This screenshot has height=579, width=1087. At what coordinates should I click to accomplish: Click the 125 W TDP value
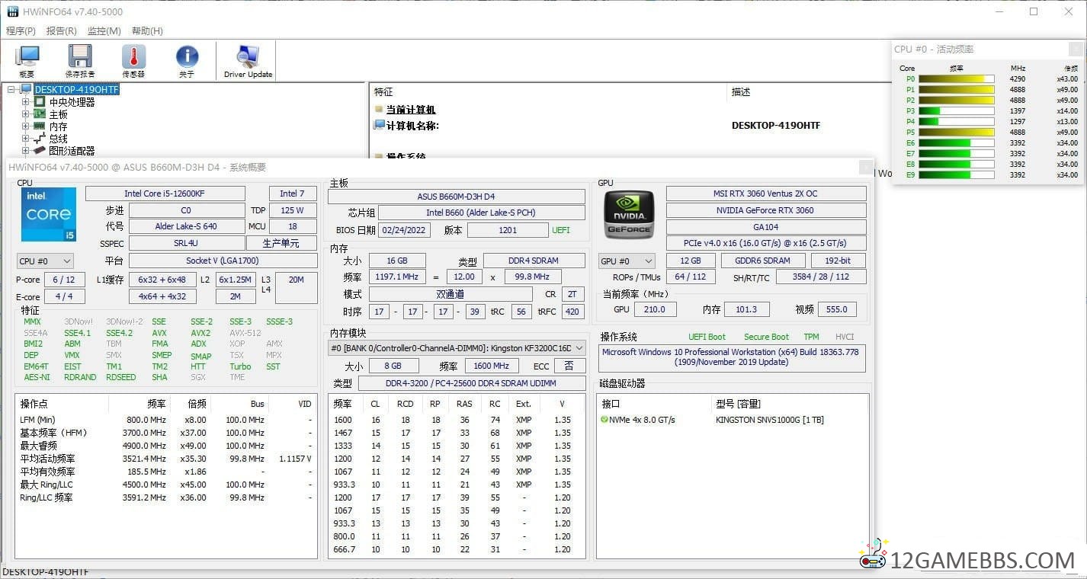pos(293,210)
